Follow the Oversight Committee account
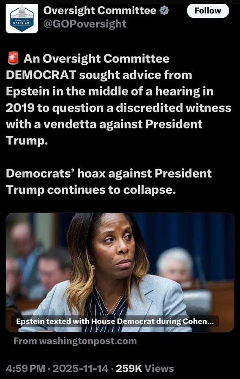The width and height of the screenshot is (240, 379). coord(208,11)
